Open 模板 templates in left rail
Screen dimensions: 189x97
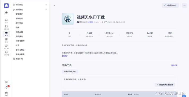pyautogui.click(x=6, y=40)
